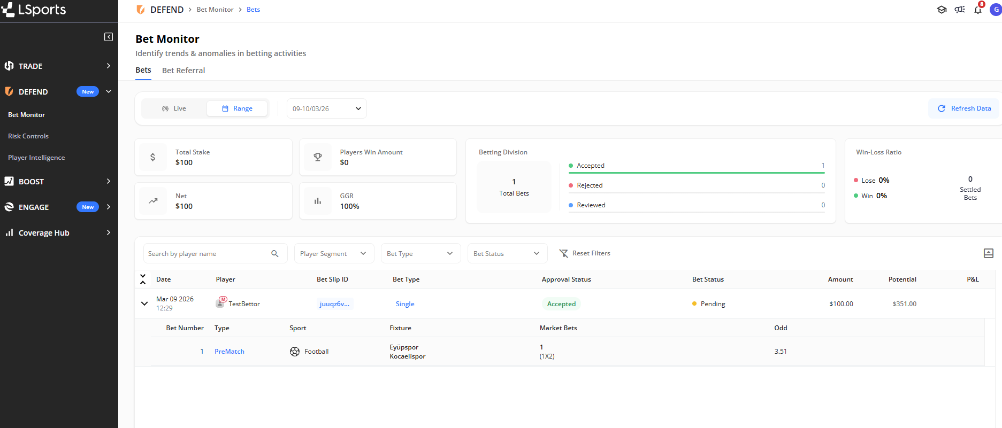Click the search by player name field
The width and height of the screenshot is (1002, 428).
pos(206,254)
